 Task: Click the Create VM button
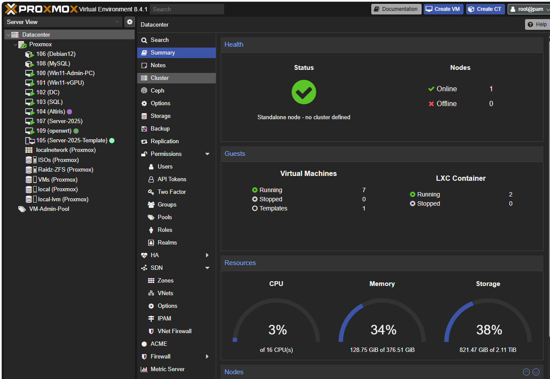[x=443, y=9]
